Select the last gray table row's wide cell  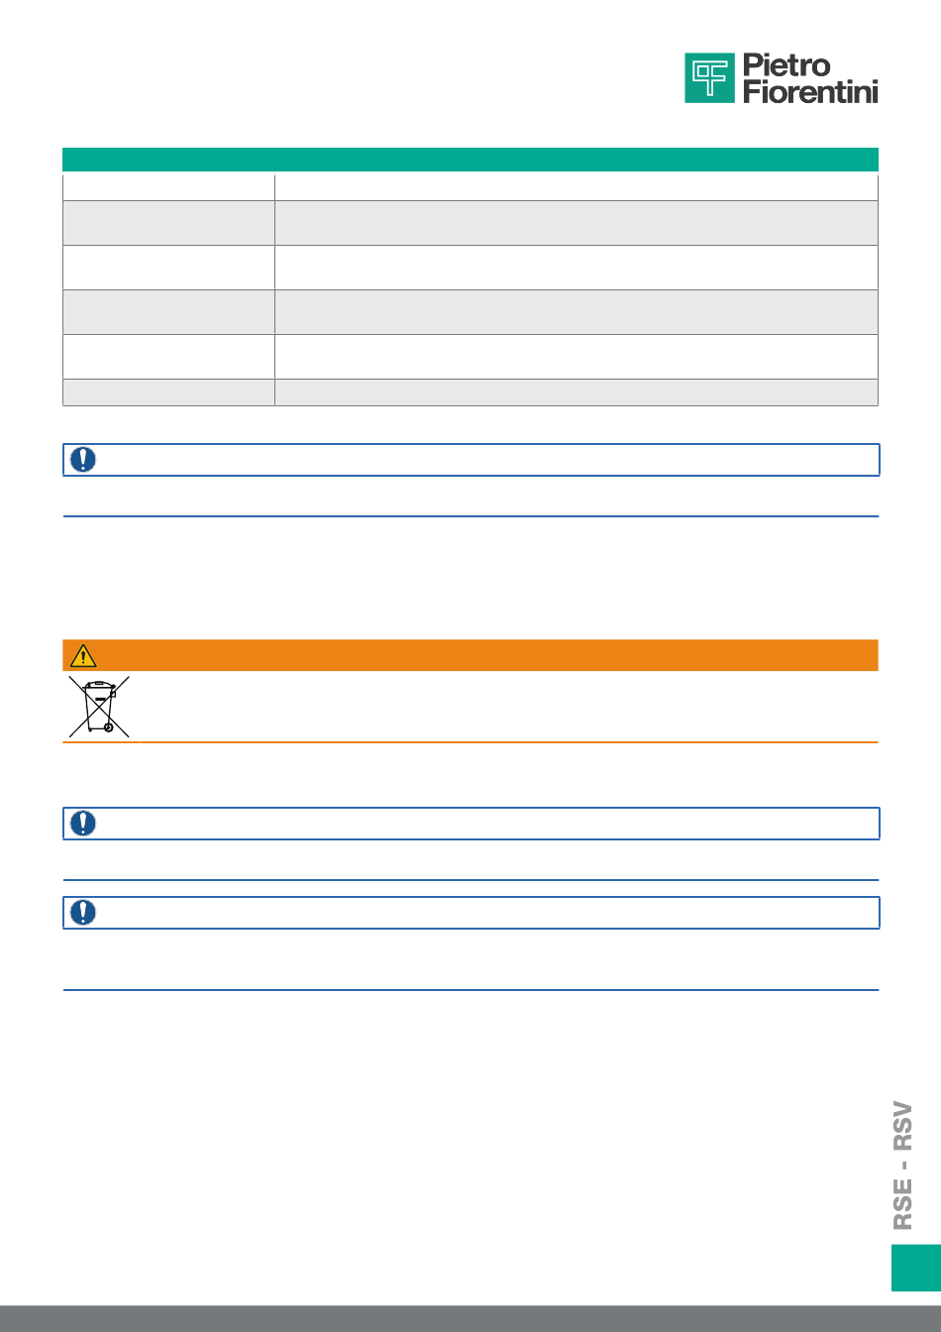(576, 392)
